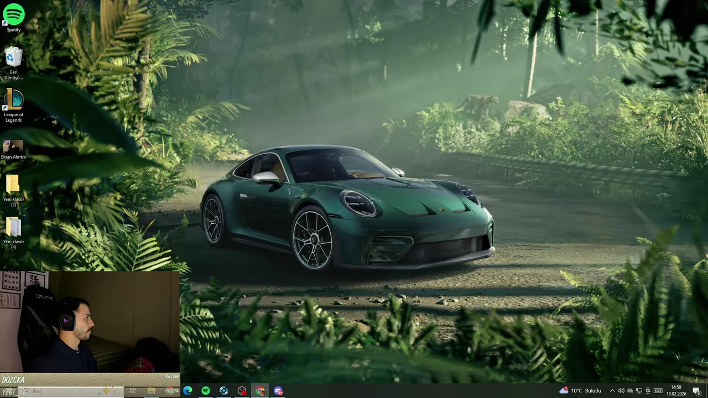Open File Explorer from the taskbar
Screen dimensions: 708x398
tap(151, 391)
